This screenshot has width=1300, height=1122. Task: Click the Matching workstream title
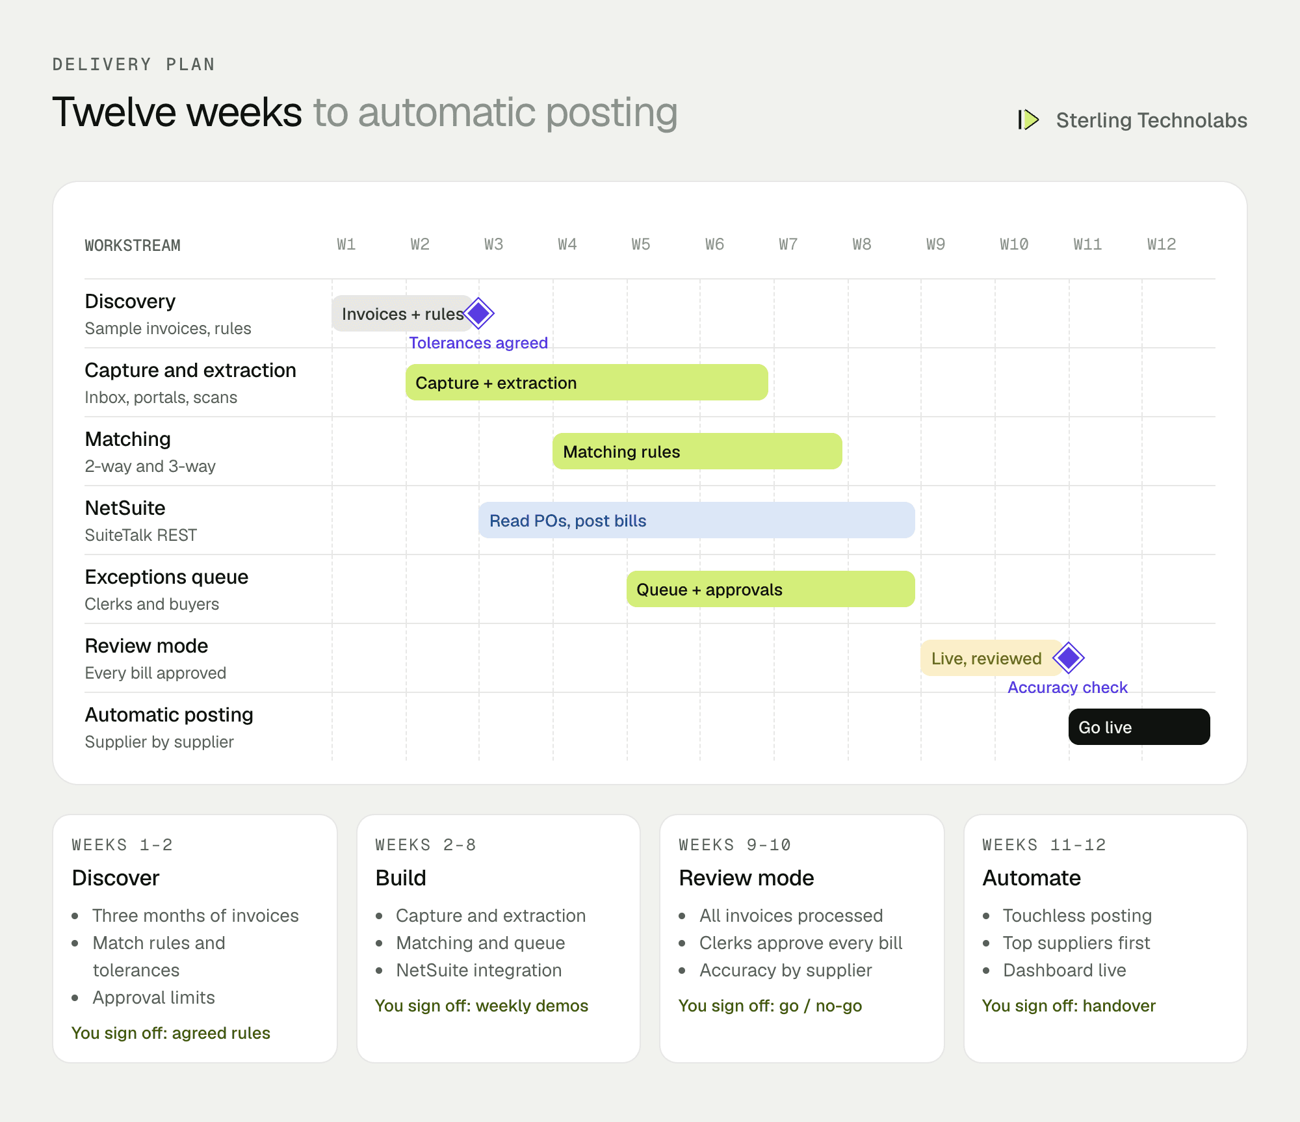(128, 439)
